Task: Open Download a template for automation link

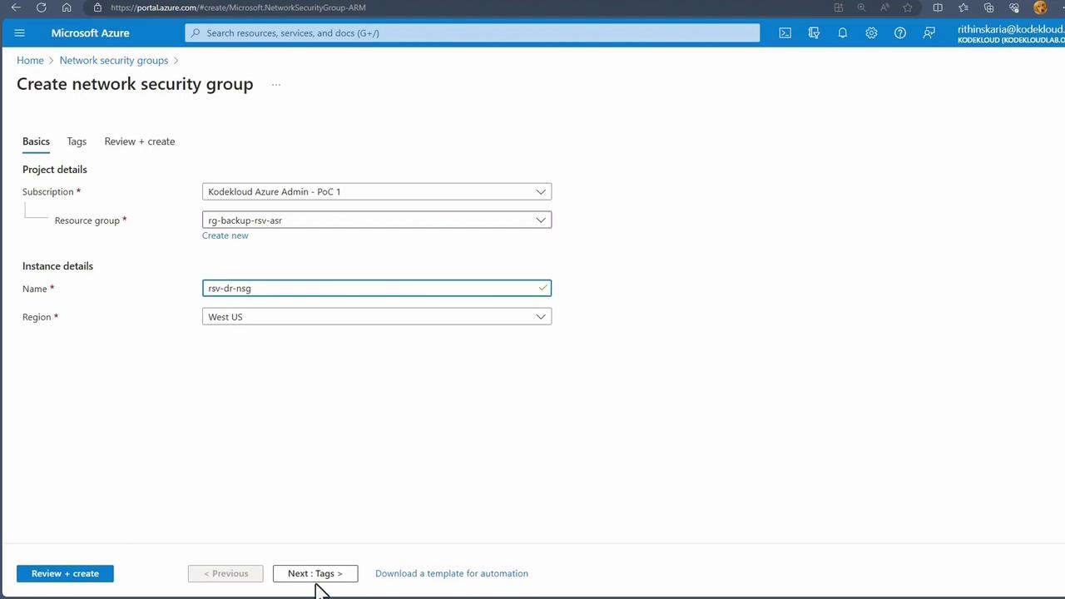Action: coord(452,573)
